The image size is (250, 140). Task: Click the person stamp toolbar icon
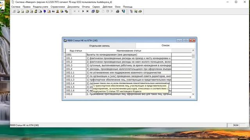[x=57, y=11]
